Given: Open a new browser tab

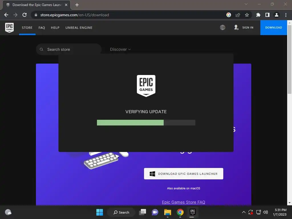Looking at the screenshot, I should [77, 5].
